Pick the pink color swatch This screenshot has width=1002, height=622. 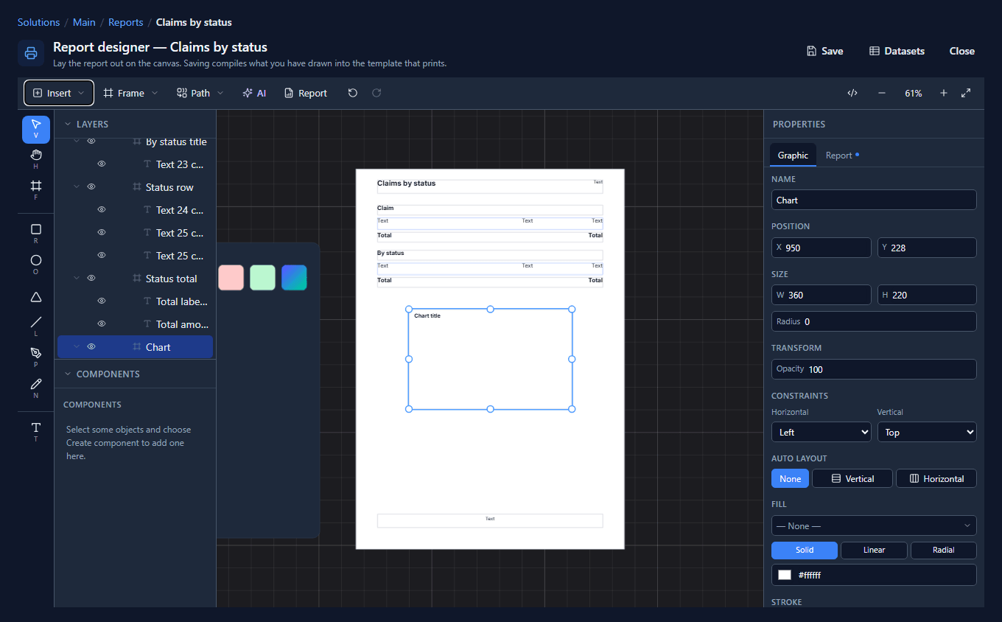point(231,278)
